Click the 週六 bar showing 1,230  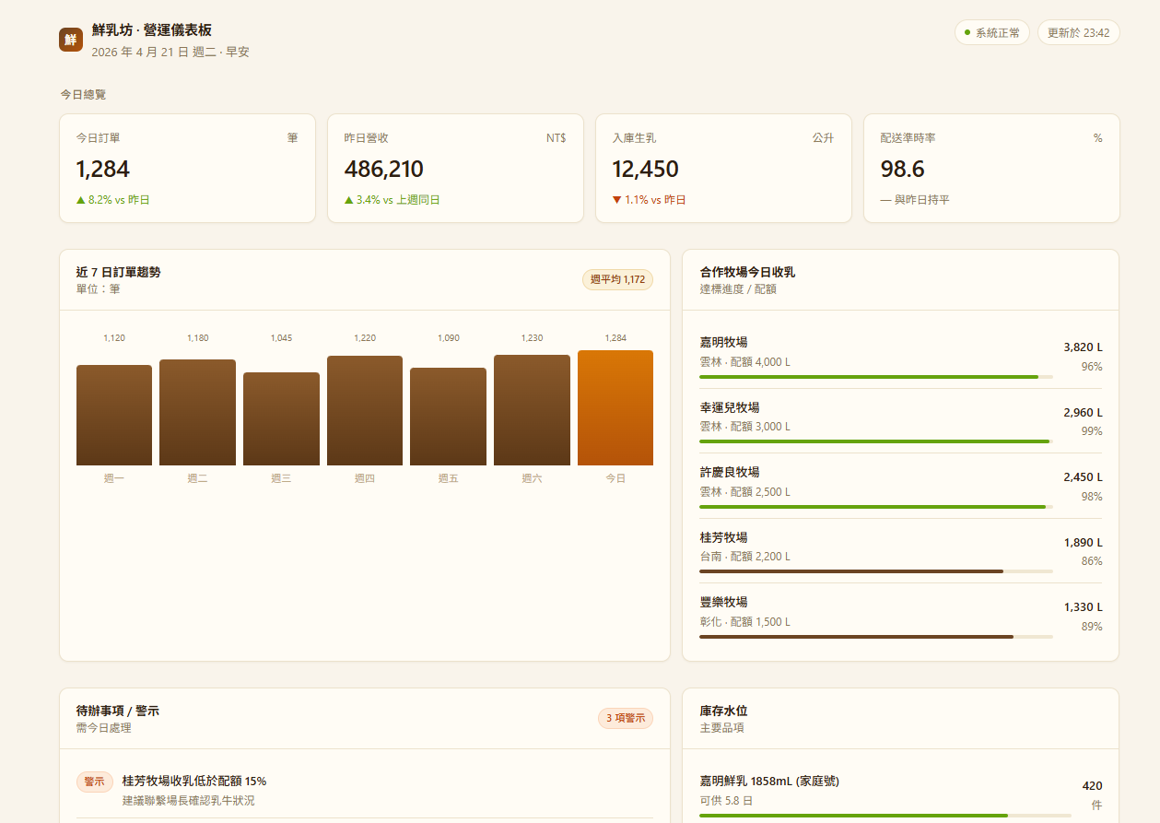click(x=532, y=410)
